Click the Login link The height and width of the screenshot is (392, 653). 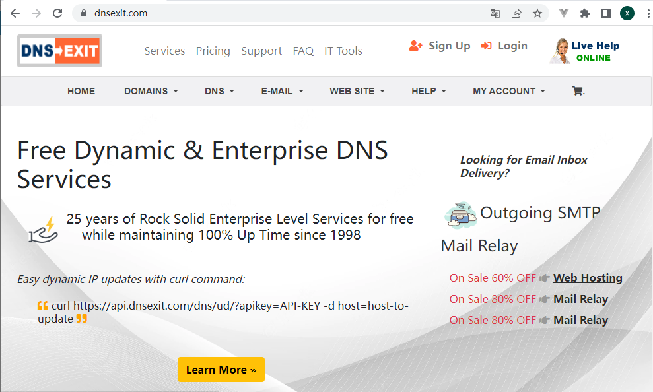pyautogui.click(x=512, y=46)
